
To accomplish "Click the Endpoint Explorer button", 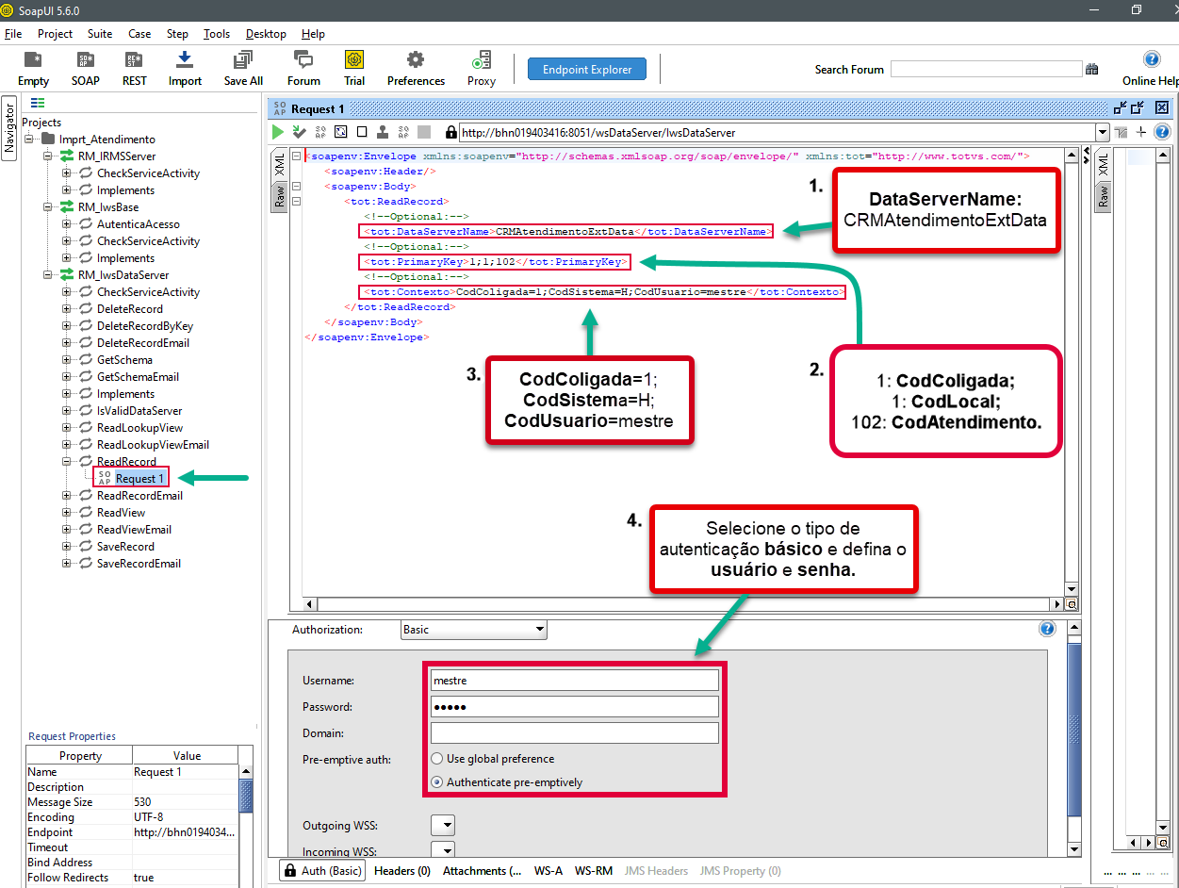I will pyautogui.click(x=587, y=69).
